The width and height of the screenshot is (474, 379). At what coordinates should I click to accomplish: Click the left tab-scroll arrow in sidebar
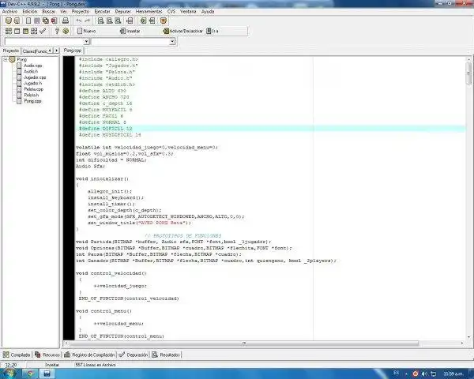(50, 51)
